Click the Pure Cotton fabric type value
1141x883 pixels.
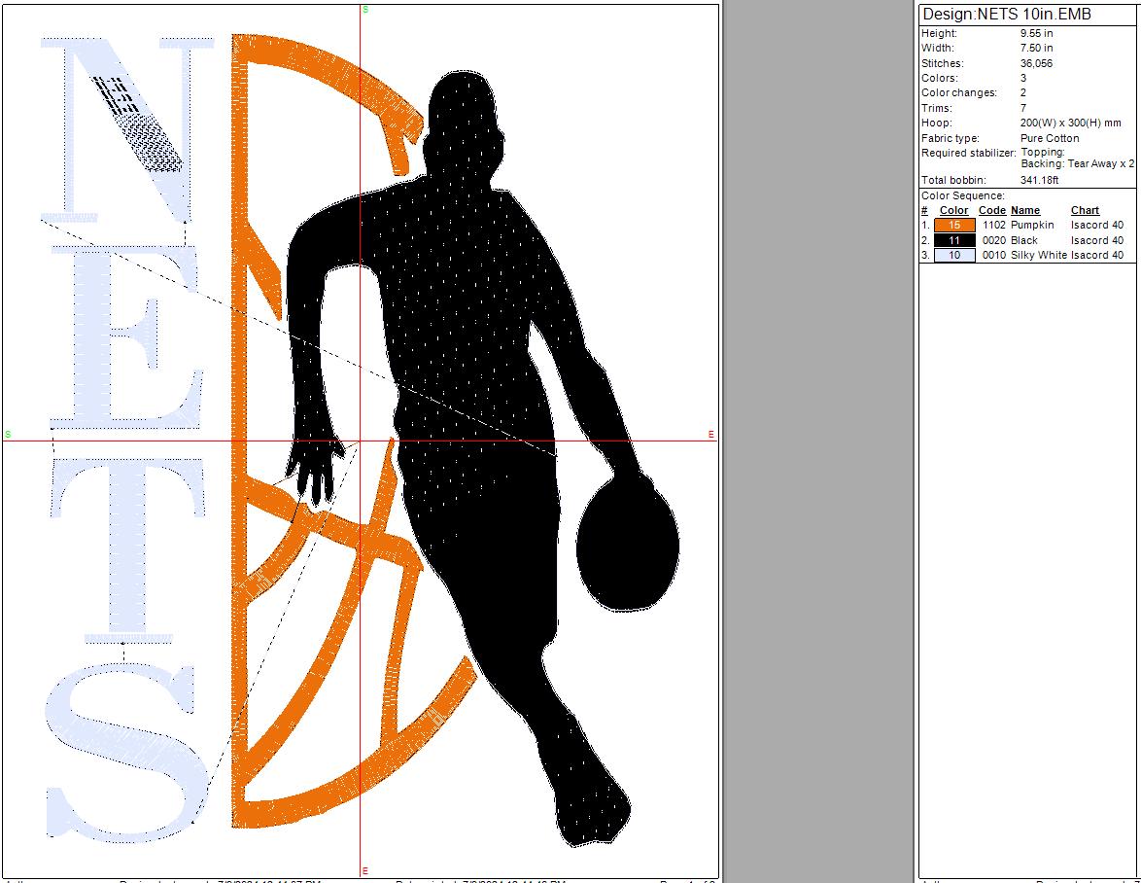pos(1050,138)
